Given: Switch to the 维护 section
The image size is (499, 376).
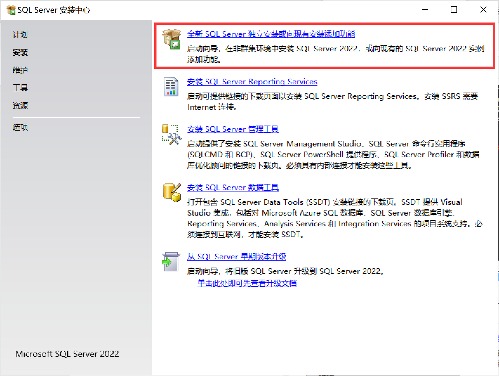Looking at the screenshot, I should [20, 70].
